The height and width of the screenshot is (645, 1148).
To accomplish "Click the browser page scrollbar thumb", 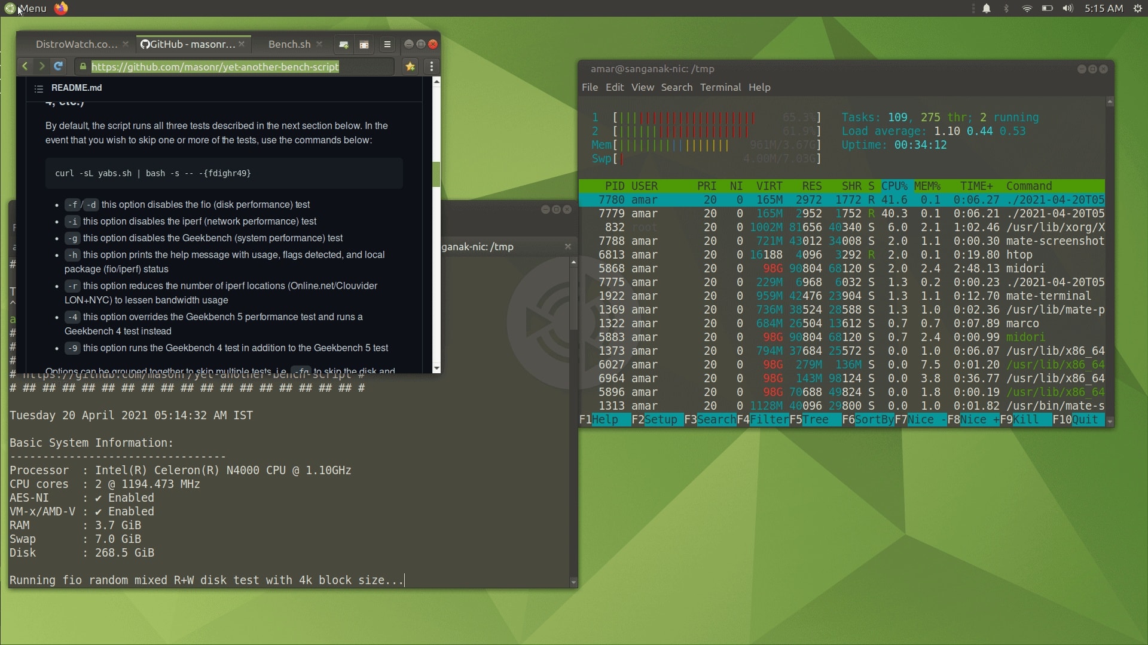I will click(436, 174).
